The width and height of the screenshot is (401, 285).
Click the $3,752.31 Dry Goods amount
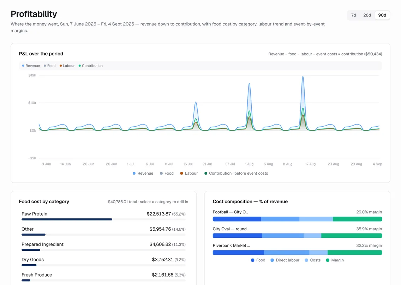point(162,260)
